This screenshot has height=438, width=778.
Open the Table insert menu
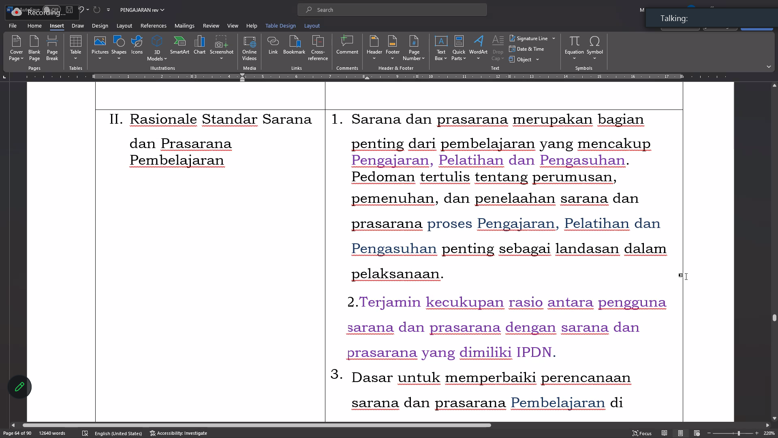tap(76, 48)
